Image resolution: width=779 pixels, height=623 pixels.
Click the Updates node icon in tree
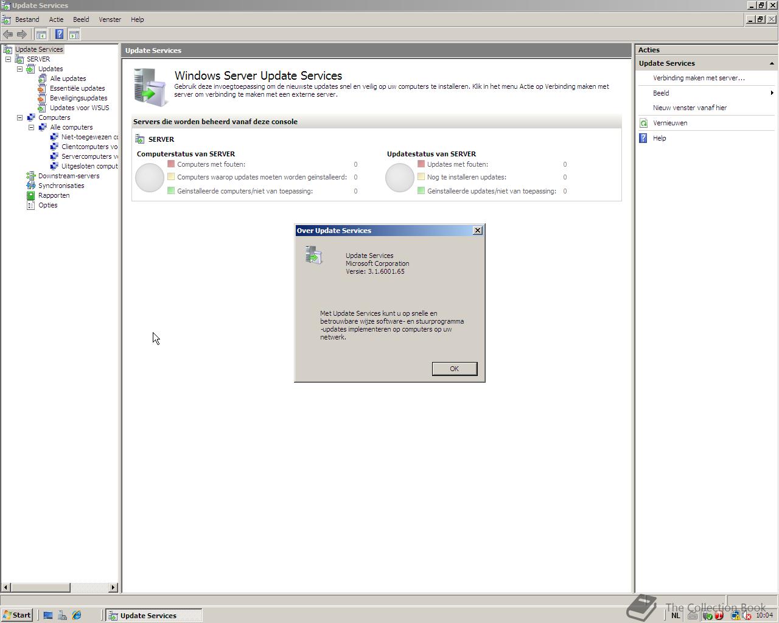pos(31,69)
